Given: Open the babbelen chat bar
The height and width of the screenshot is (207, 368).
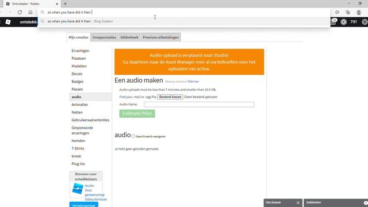Looking at the screenshot, I should pyautogui.click(x=336, y=203).
